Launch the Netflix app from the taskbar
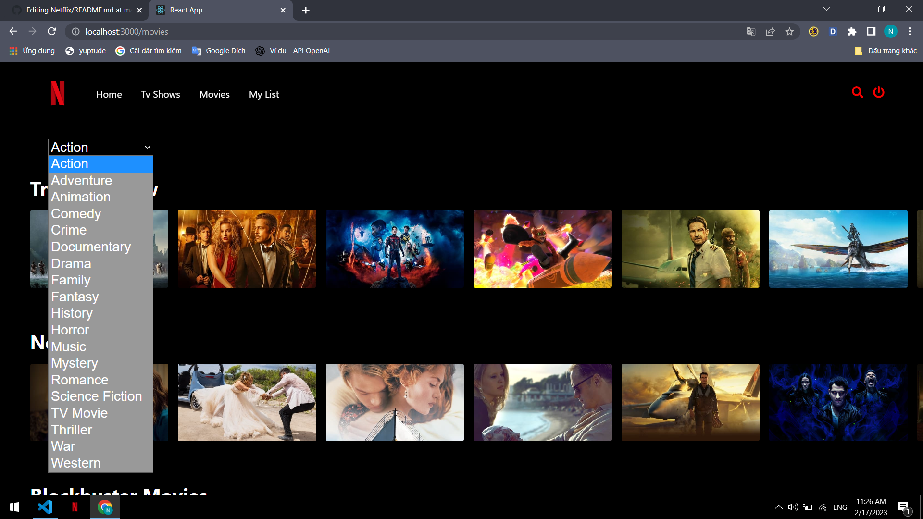The image size is (923, 519). point(75,507)
